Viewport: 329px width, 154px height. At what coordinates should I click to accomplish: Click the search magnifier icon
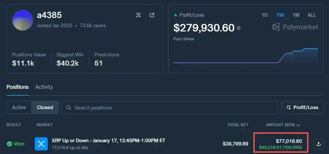pyautogui.click(x=68, y=107)
